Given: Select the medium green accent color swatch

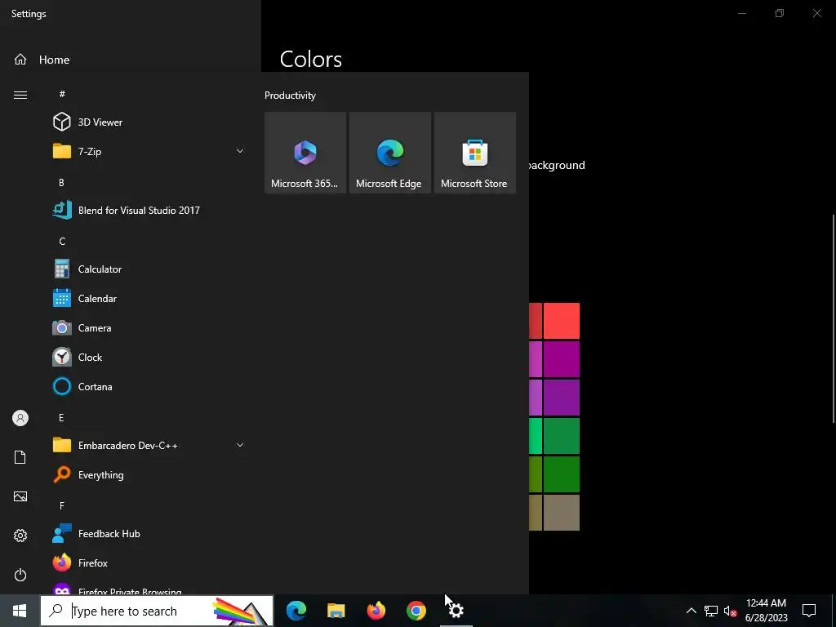Looking at the screenshot, I should (562, 436).
